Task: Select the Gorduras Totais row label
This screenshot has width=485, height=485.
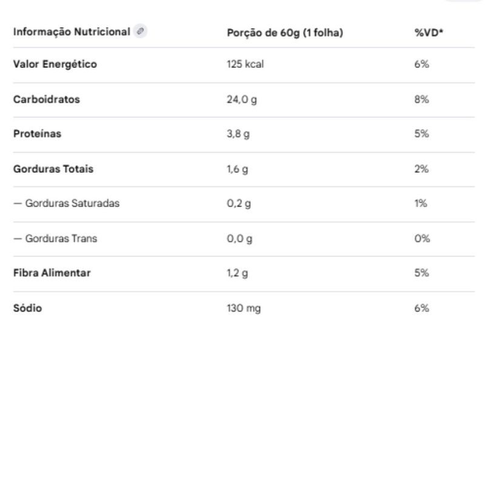Action: point(53,169)
